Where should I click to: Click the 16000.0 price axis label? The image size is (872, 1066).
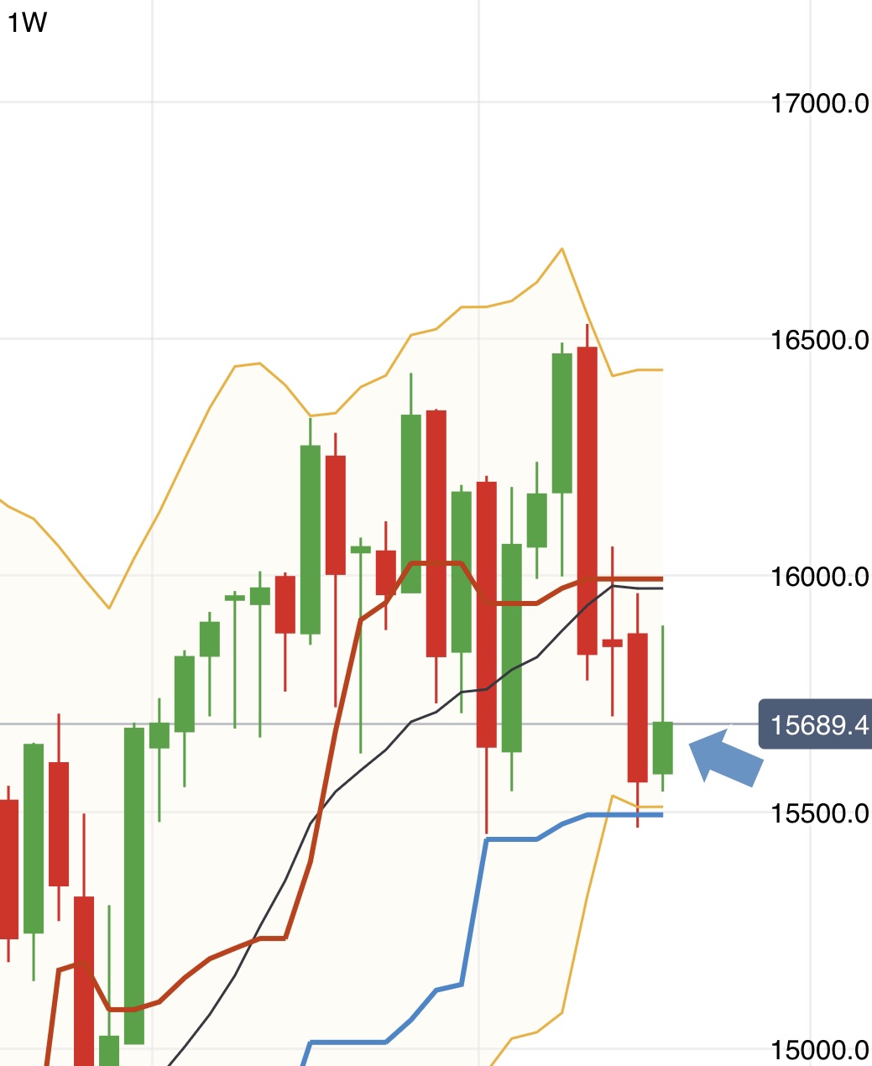click(819, 577)
